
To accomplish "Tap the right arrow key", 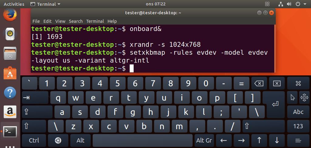I will pos(241,140).
